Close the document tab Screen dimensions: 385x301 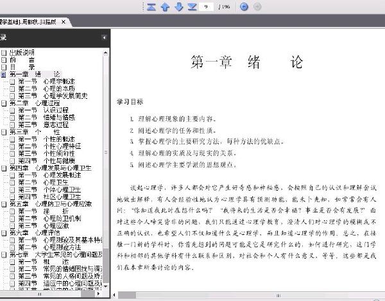(x=64, y=22)
